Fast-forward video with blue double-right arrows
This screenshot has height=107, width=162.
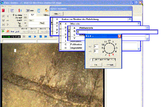(46, 37)
